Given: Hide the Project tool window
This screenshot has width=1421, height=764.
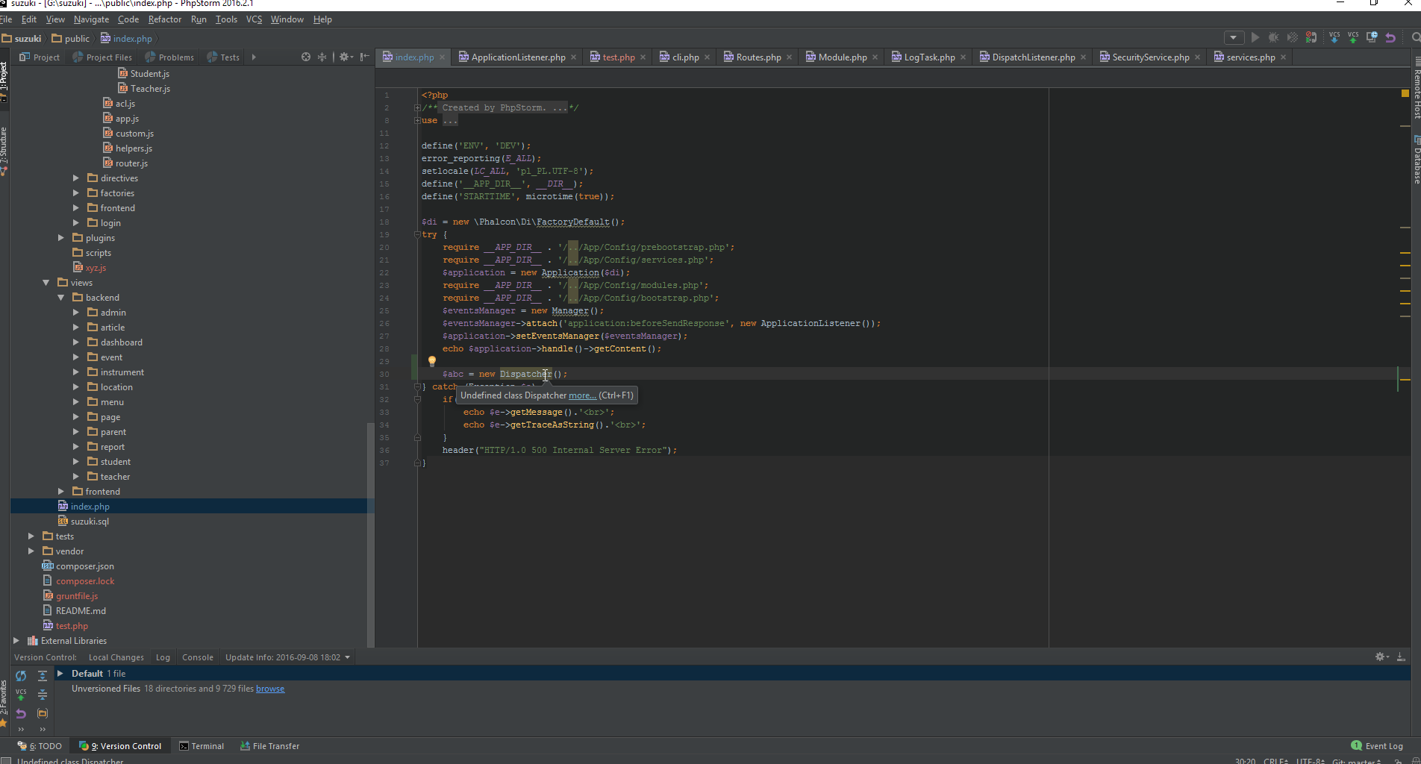Looking at the screenshot, I should (364, 57).
